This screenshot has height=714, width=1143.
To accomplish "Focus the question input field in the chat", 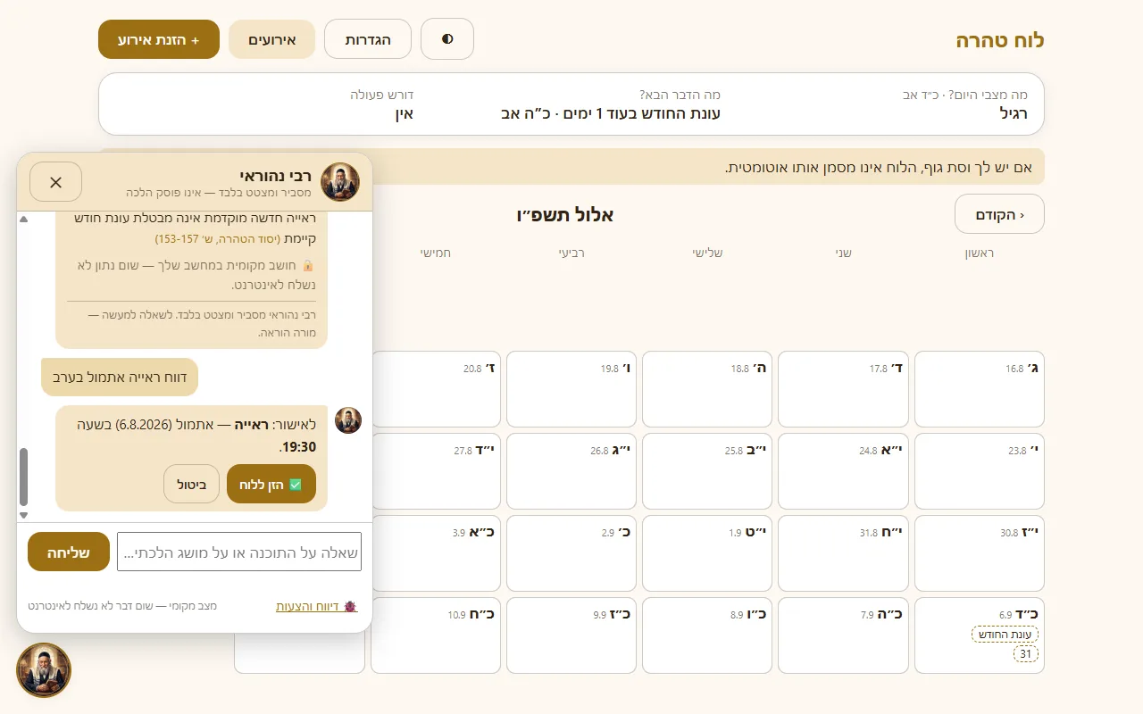I will tap(239, 552).
